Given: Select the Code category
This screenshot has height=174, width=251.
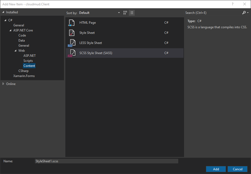Looking at the screenshot, I should (22, 35).
